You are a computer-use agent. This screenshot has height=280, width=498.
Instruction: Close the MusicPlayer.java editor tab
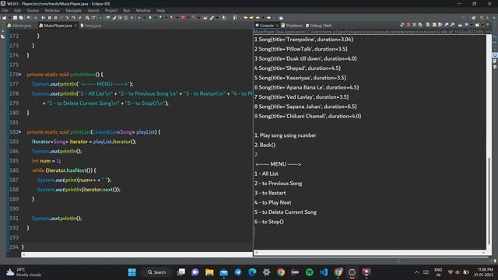(x=75, y=26)
